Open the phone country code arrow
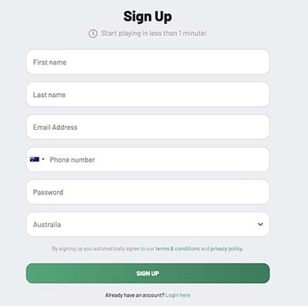This screenshot has width=308, height=306. point(43,159)
